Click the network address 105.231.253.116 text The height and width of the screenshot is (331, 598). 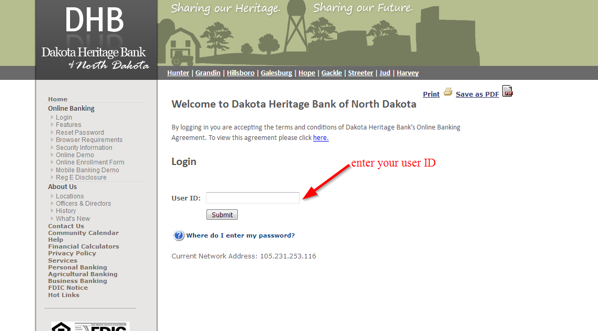[x=288, y=256]
